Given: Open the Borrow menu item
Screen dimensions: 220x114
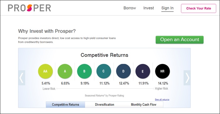Looking at the screenshot, I should pyautogui.click(x=129, y=8).
